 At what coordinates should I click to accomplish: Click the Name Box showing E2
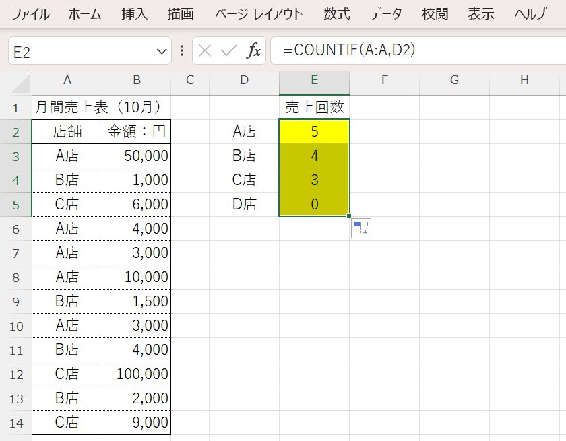pos(81,51)
